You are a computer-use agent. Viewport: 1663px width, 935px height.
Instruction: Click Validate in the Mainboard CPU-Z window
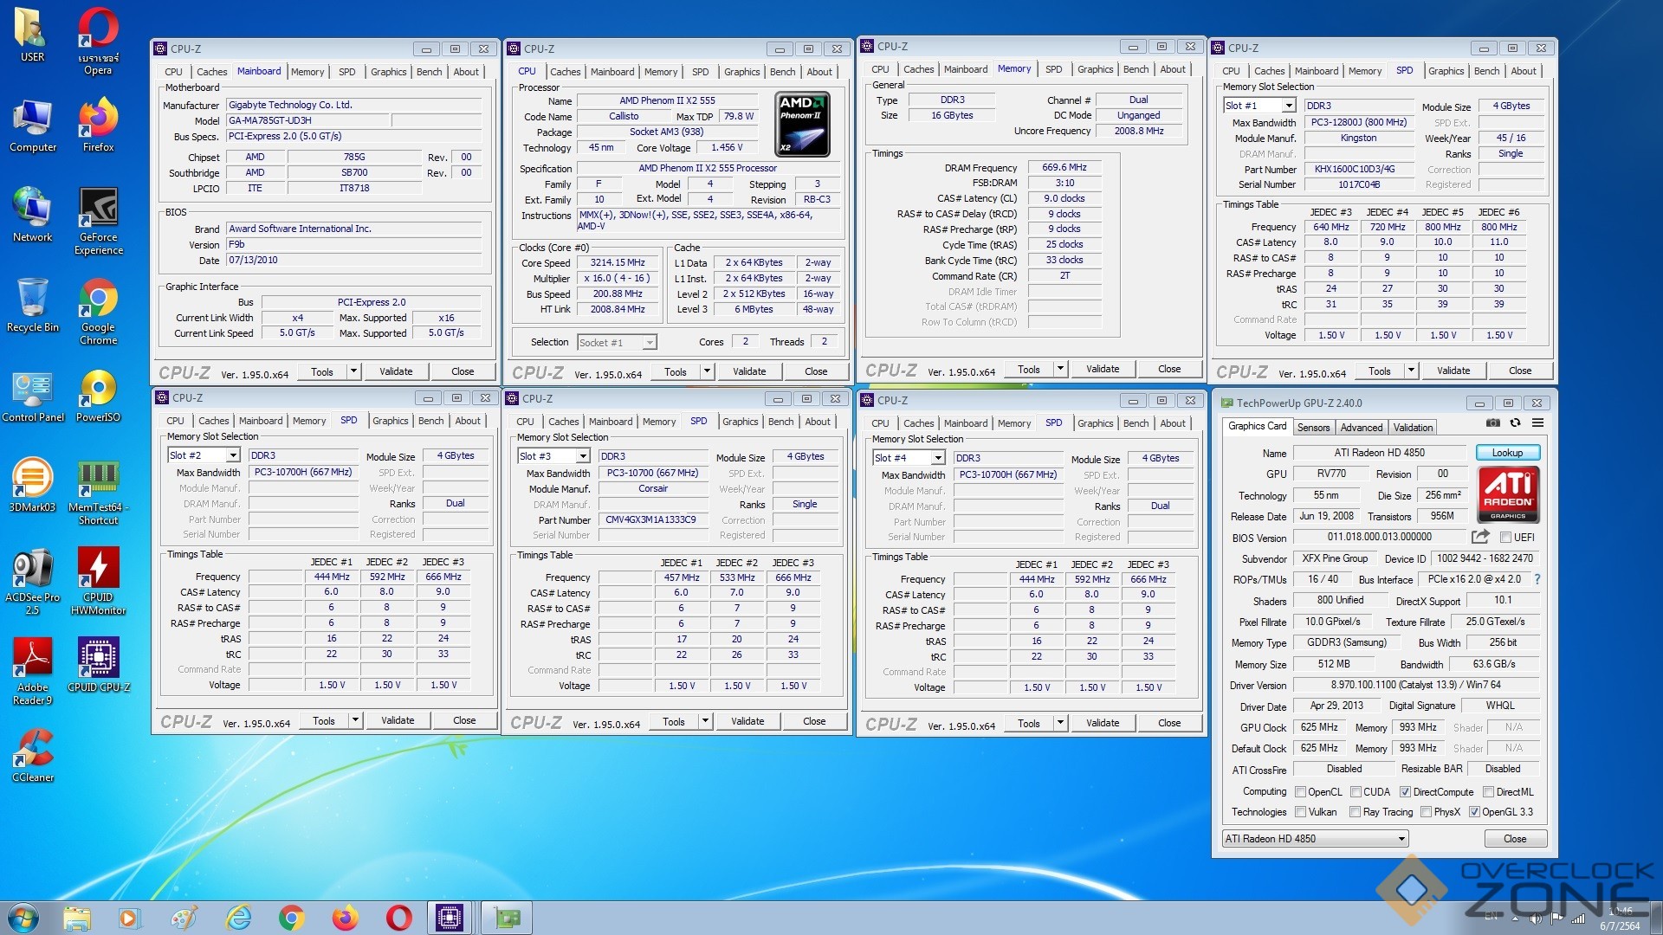tap(396, 371)
